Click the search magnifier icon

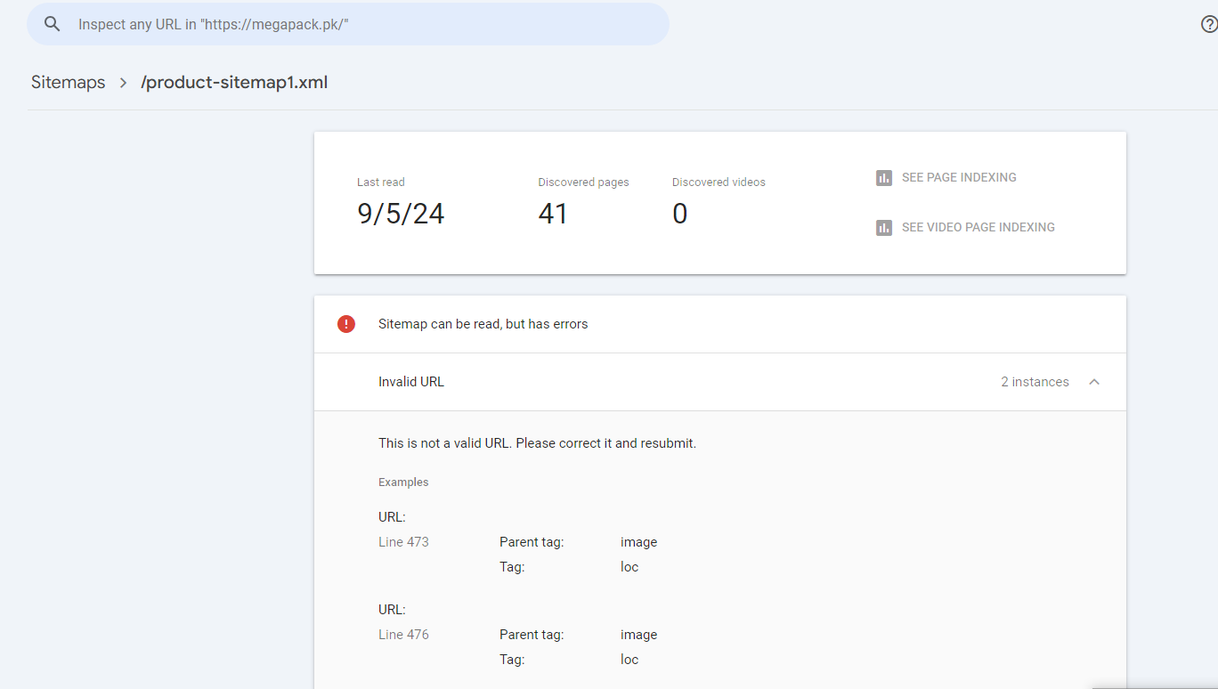click(x=53, y=24)
